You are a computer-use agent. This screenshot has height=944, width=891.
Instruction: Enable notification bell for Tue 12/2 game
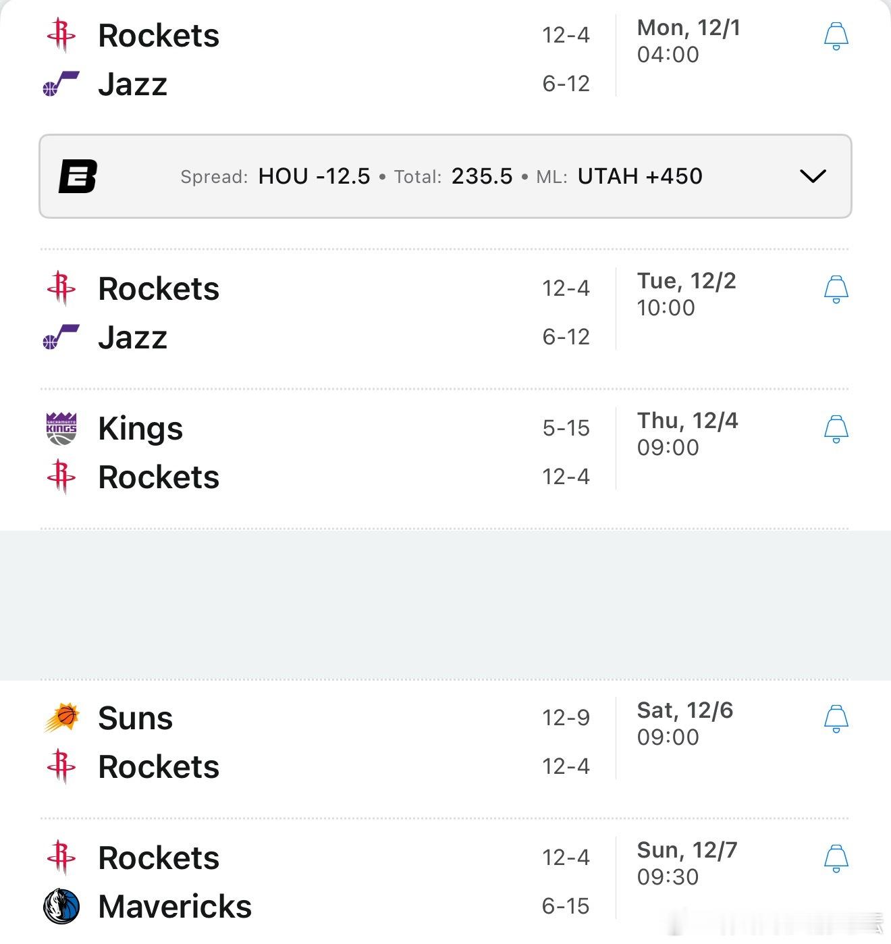click(x=836, y=289)
